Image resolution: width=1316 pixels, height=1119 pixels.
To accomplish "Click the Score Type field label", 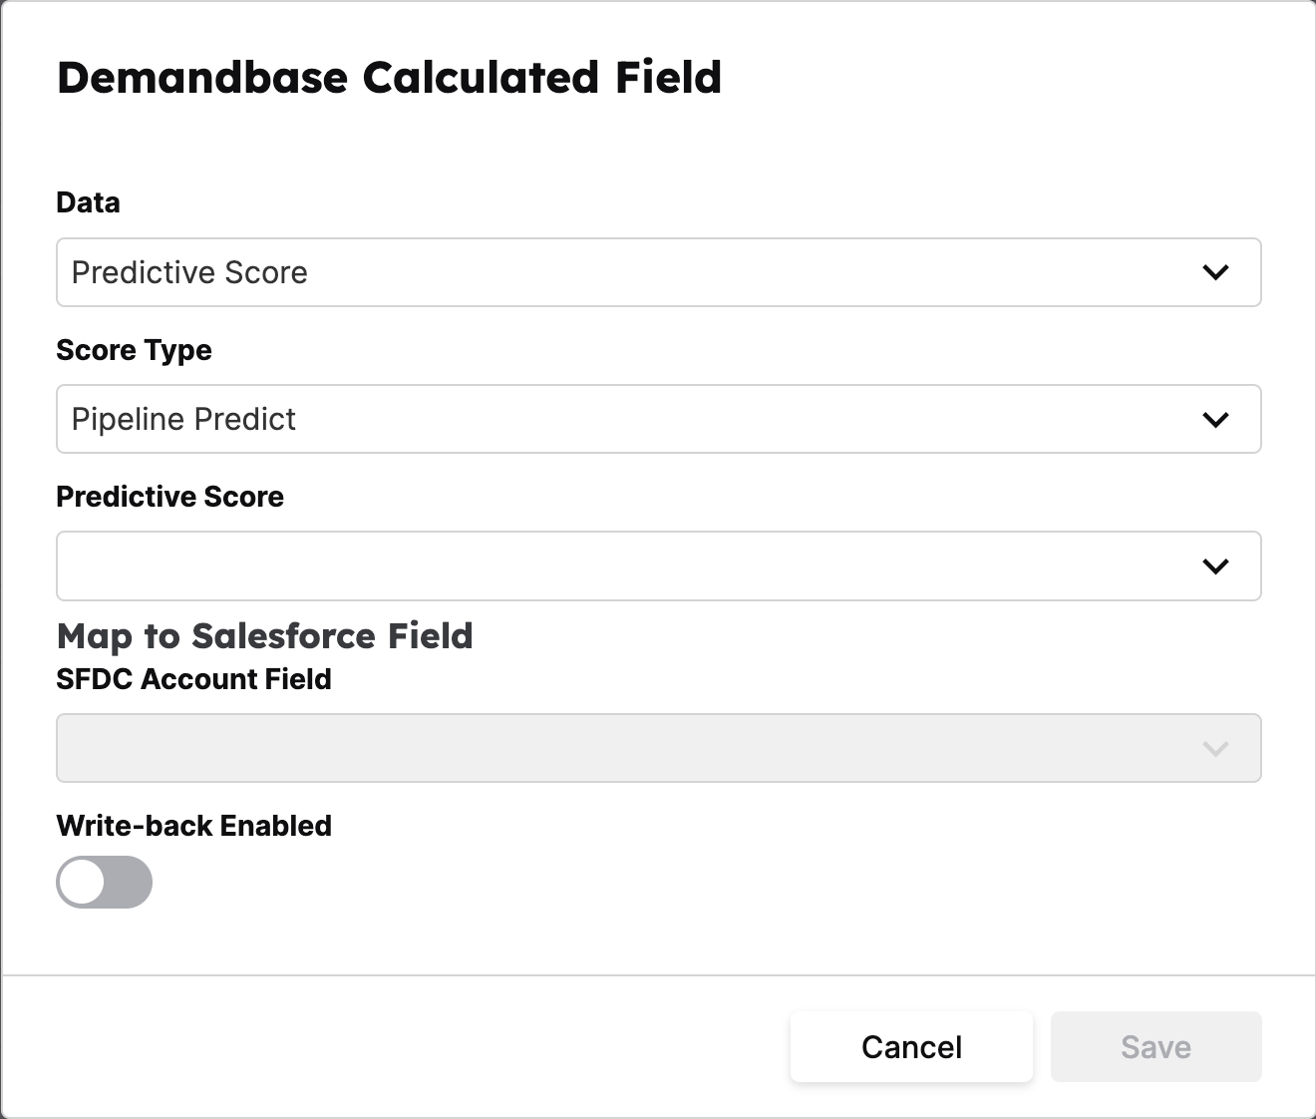I will point(134,350).
